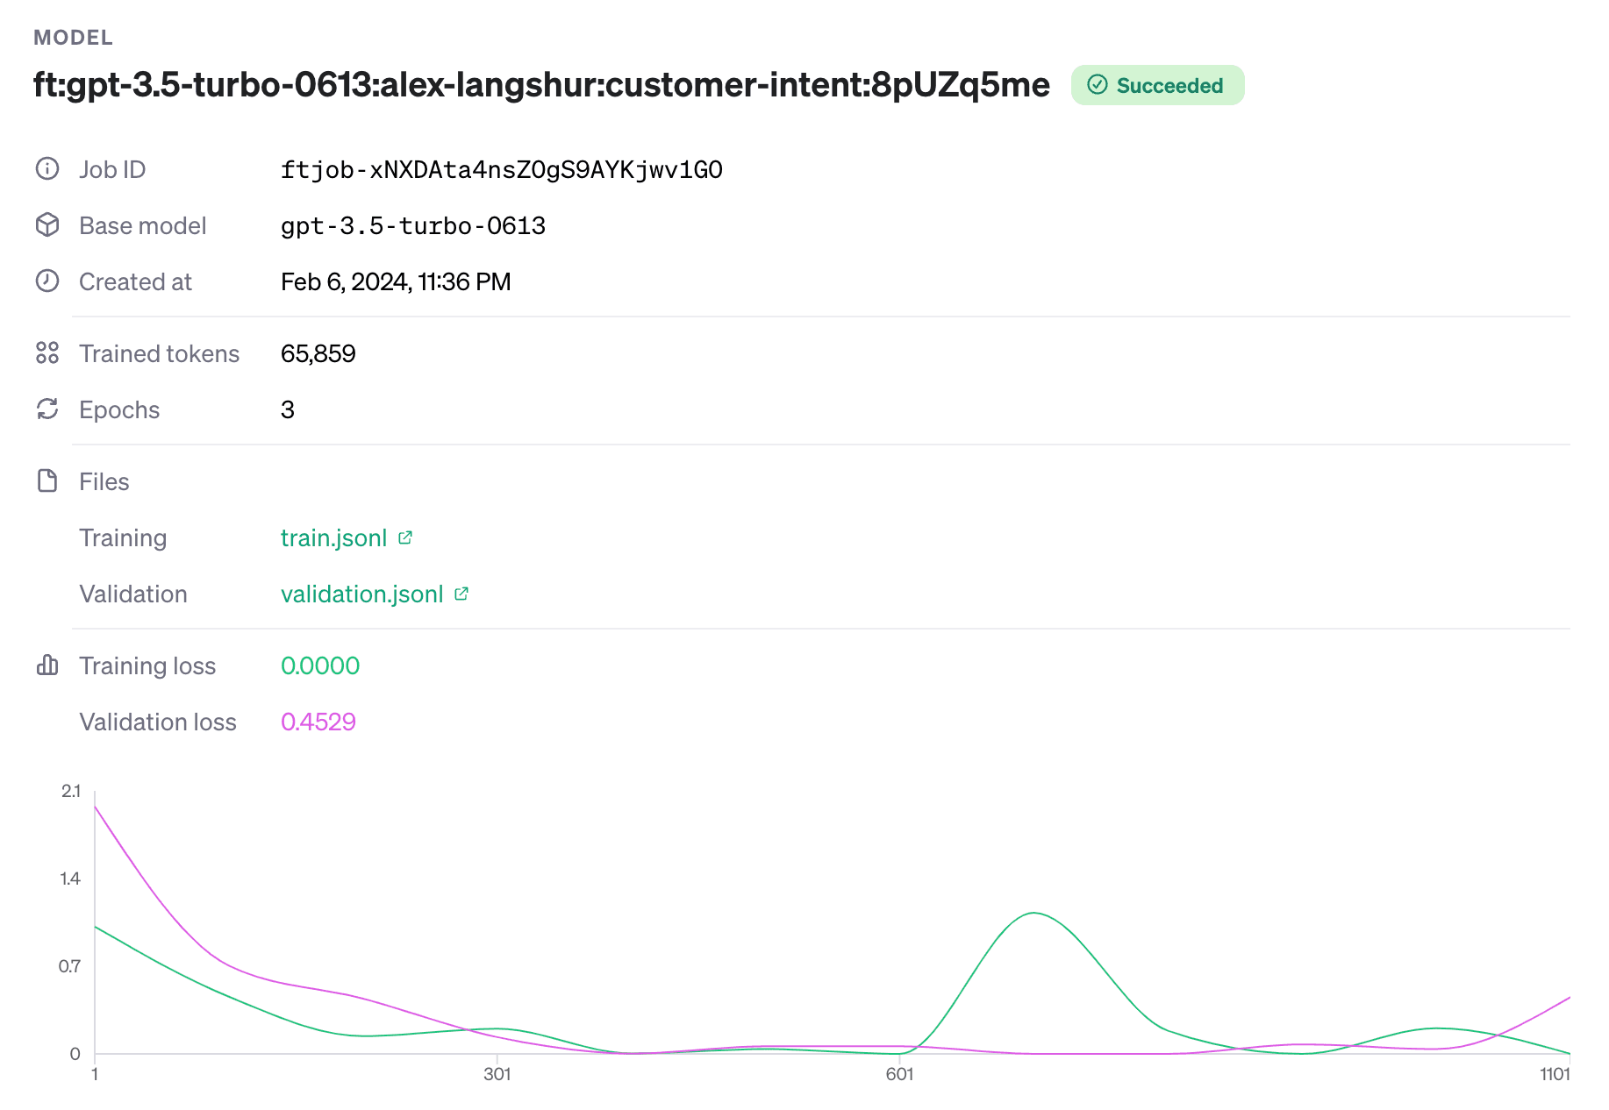Click the checkmark icon in Succeeded badge
Screen dimensions: 1609x1110
coord(1097,85)
